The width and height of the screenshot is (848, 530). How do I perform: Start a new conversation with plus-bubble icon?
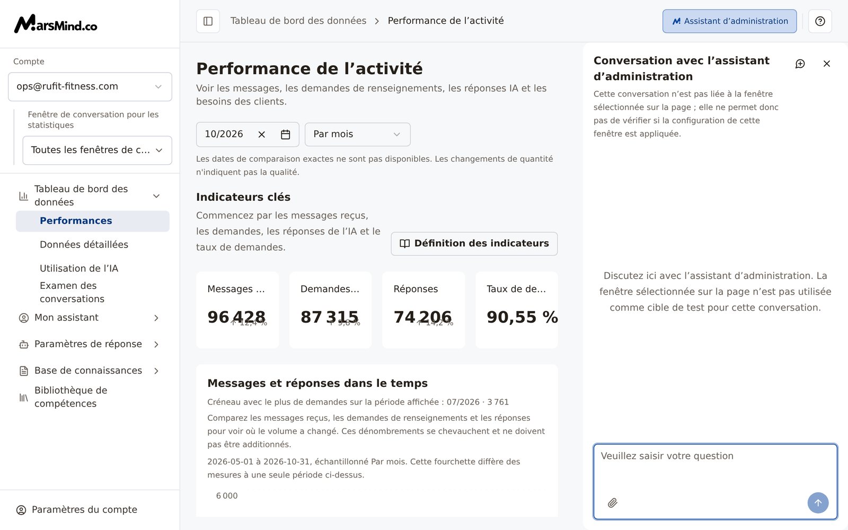[x=800, y=64]
